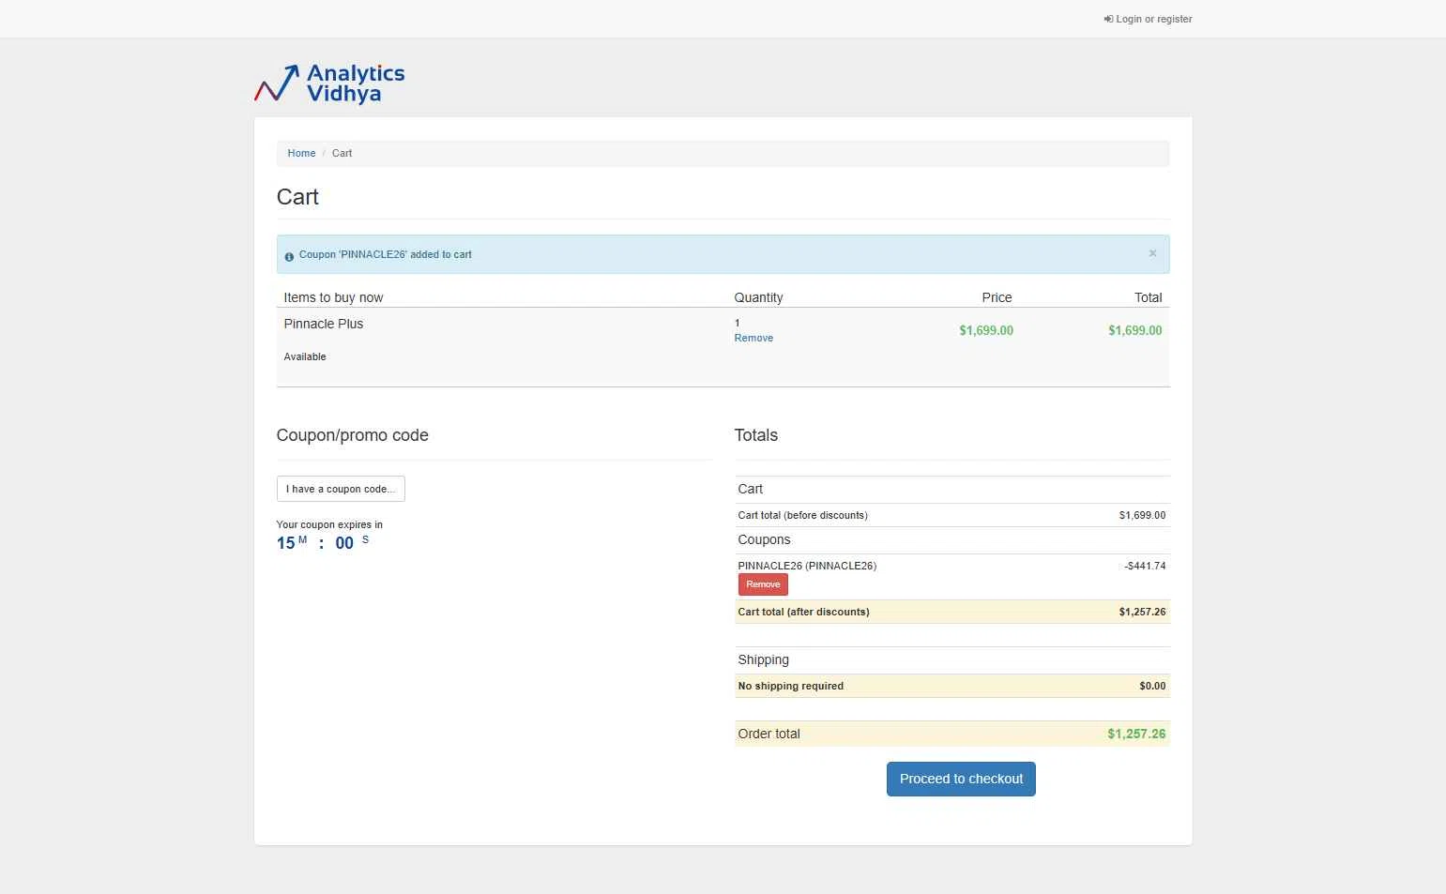Click the info icon in coupon alert

[289, 256]
